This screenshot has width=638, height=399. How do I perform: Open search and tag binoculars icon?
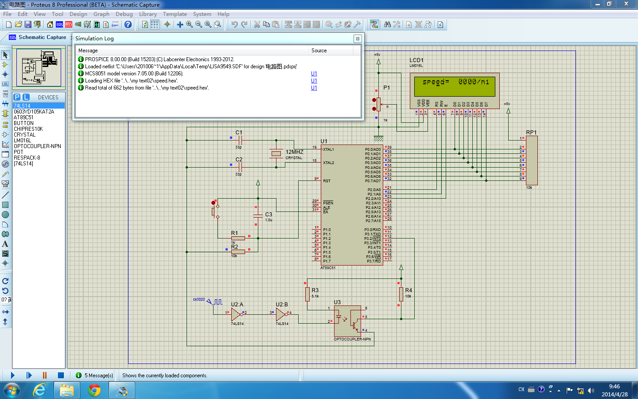tap(387, 24)
